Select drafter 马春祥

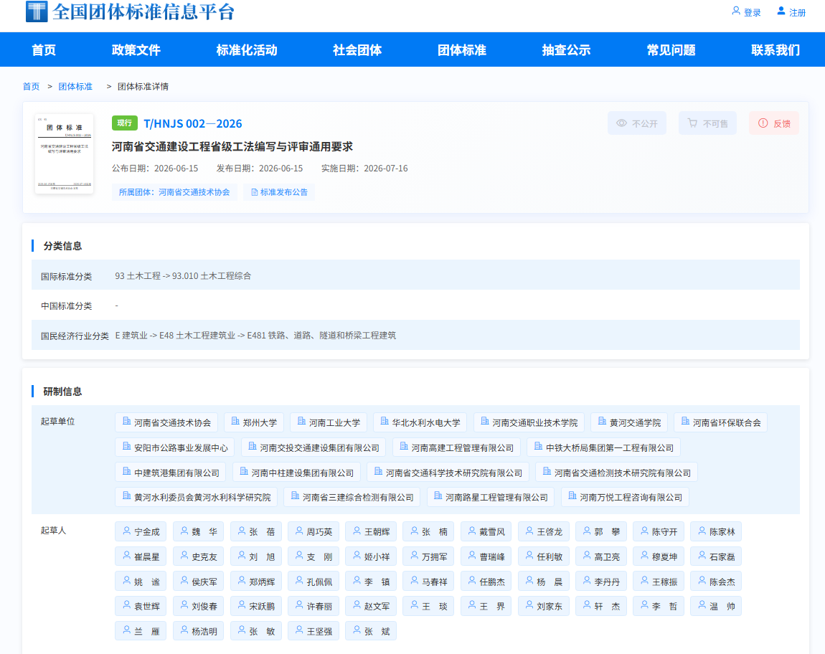pyautogui.click(x=428, y=582)
